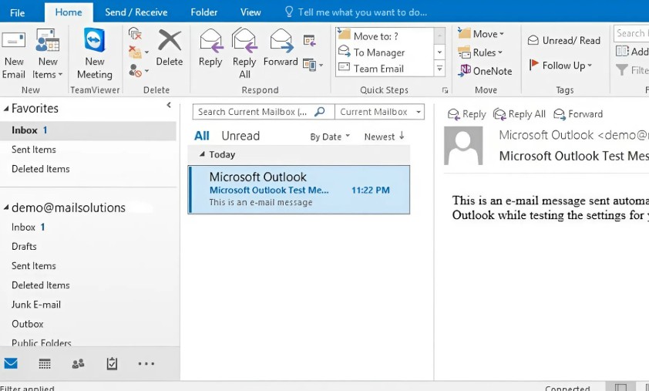Open the Clean Up dropdown
649x391 pixels.
[x=138, y=52]
